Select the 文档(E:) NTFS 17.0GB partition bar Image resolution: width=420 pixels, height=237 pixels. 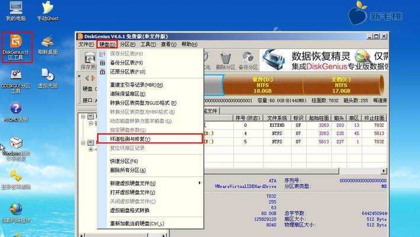(x=342, y=85)
